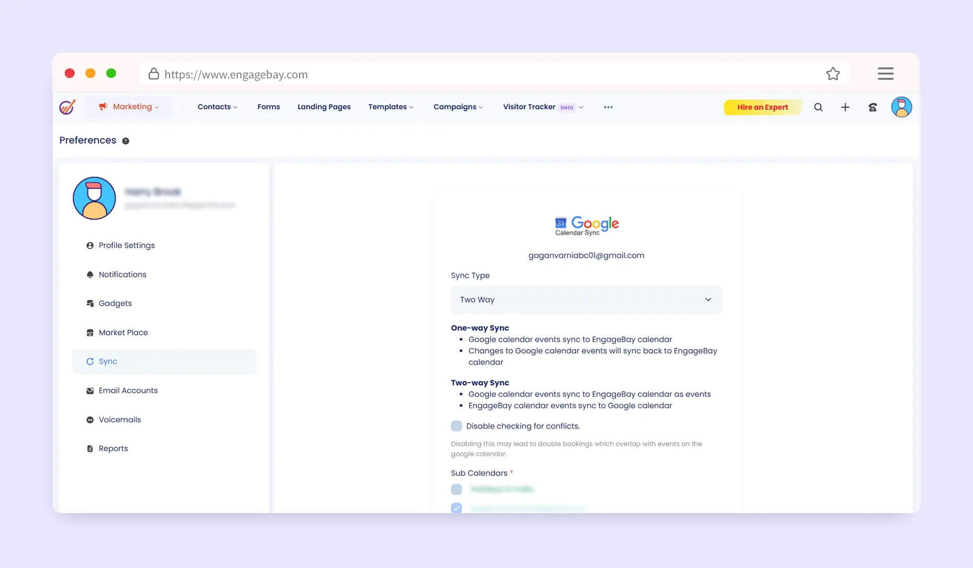The image size is (973, 568).
Task: Open the Sync Type dropdown
Action: point(586,300)
